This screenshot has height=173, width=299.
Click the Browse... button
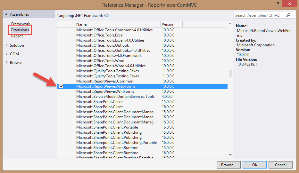228,165
